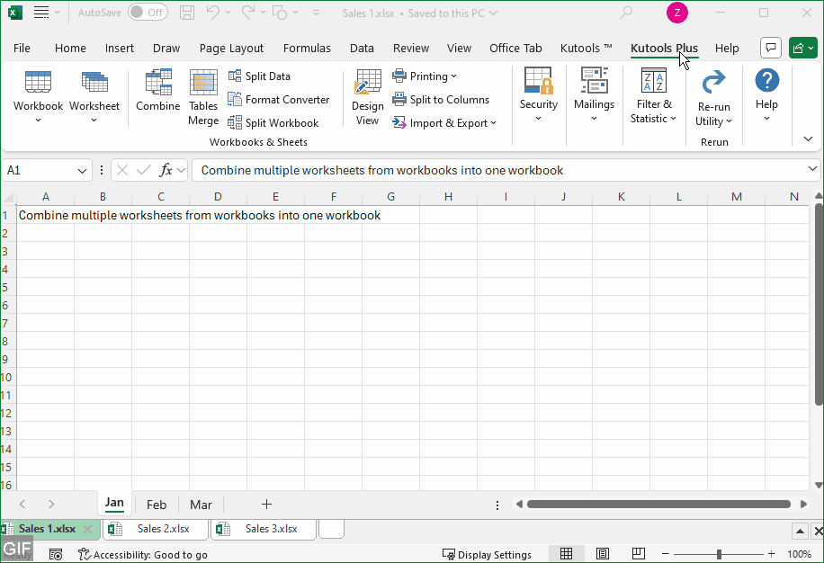Click the Redo arrow
This screenshot has height=563, width=824.
pos(247,12)
